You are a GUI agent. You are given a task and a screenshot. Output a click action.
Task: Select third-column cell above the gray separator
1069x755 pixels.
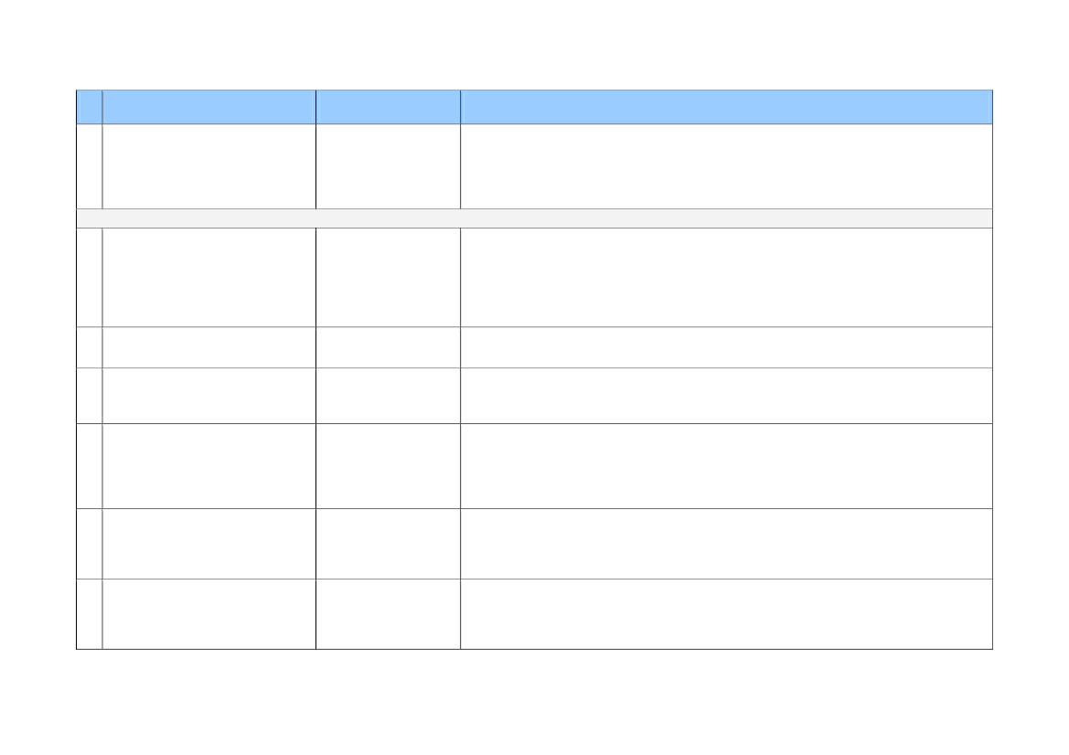[x=388, y=166]
